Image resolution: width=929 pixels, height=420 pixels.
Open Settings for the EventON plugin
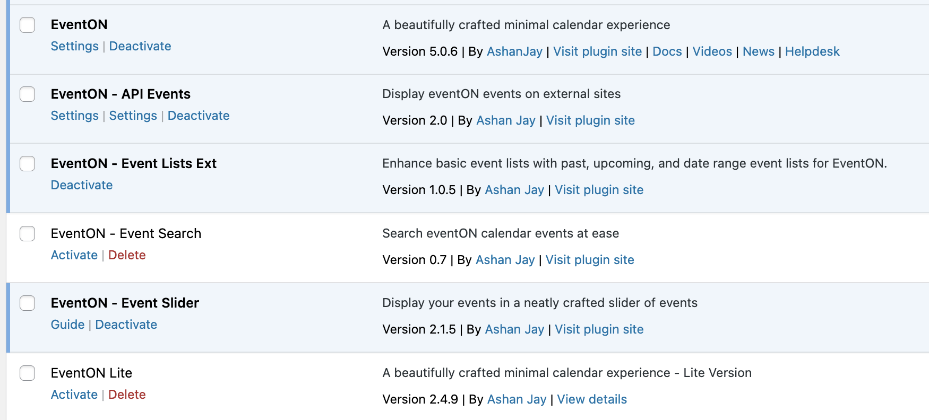(x=74, y=47)
